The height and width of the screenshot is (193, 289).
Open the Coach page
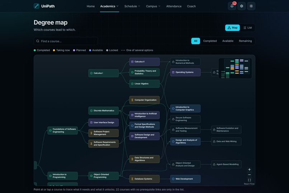coord(191,6)
